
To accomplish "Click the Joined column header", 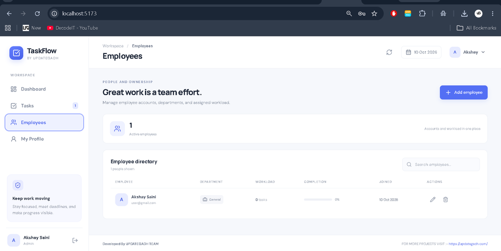I will [386, 182].
